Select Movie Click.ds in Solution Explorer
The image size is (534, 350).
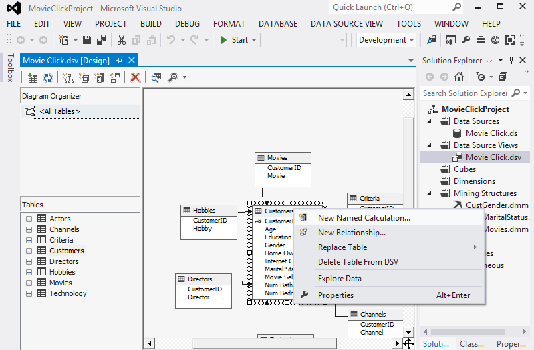491,133
